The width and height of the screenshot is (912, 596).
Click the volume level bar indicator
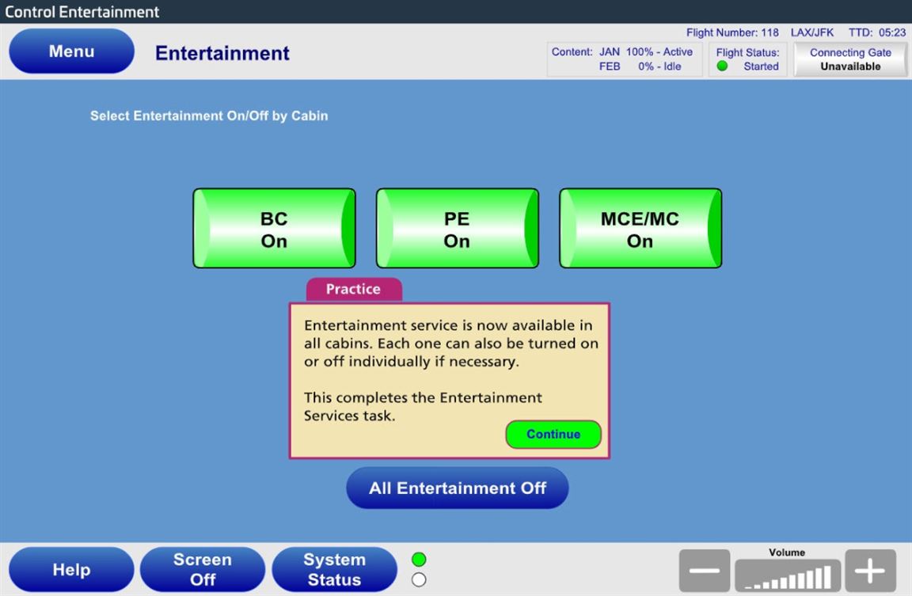[x=787, y=575]
